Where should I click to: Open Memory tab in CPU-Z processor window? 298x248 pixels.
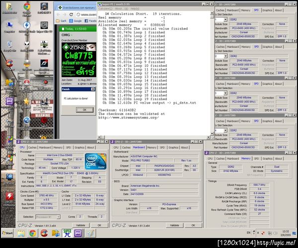coord(58,147)
